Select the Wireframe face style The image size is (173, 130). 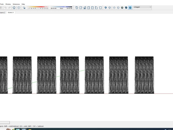click(x=114, y=8)
